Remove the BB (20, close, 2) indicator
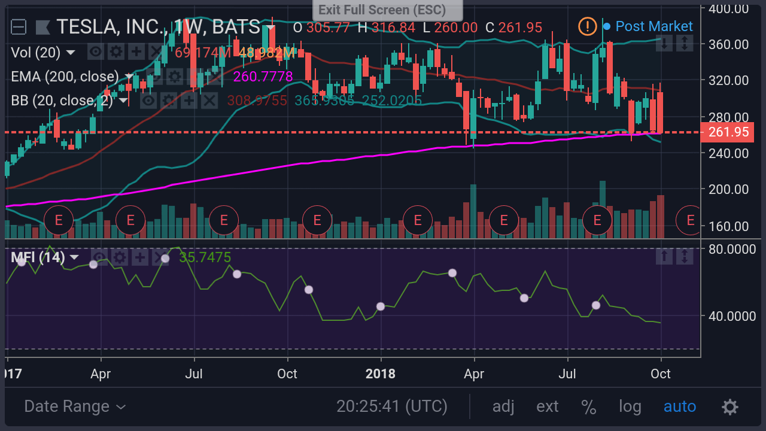The image size is (766, 431). pyautogui.click(x=208, y=100)
